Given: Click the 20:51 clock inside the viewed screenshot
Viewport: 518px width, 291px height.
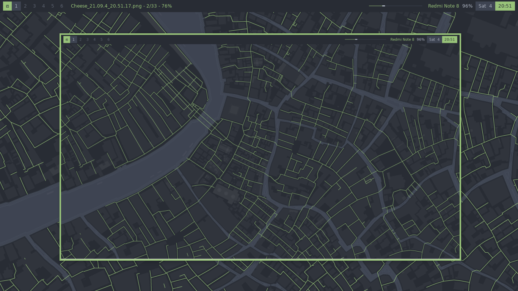Looking at the screenshot, I should [x=450, y=39].
